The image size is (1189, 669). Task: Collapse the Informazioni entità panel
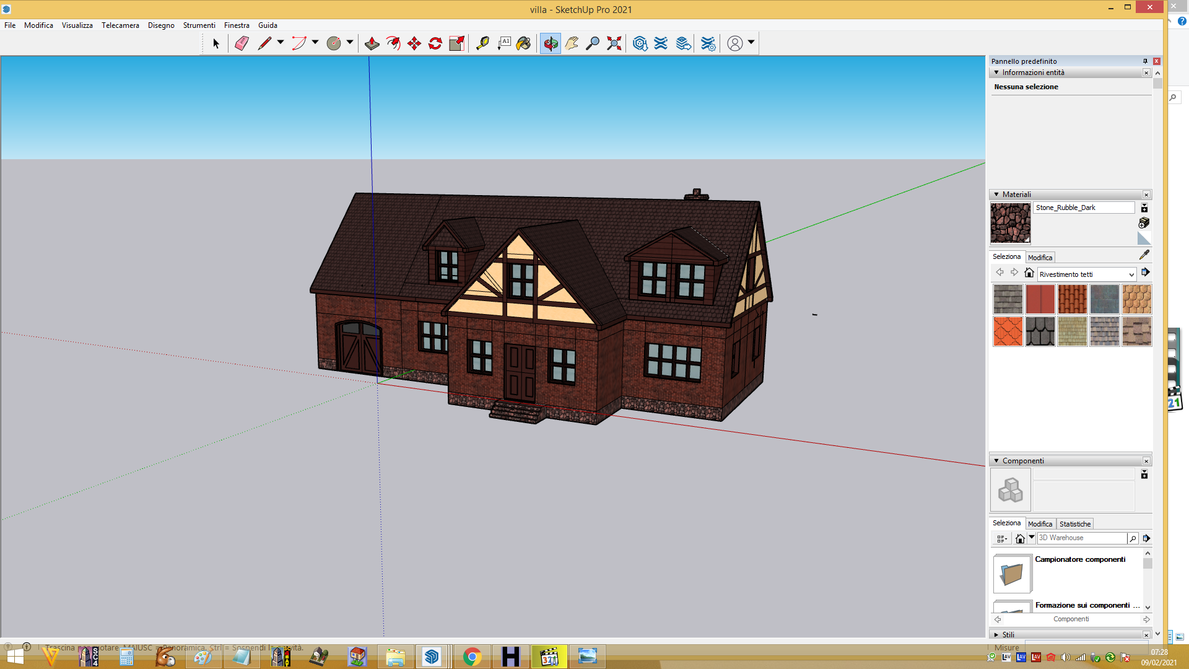coord(996,72)
